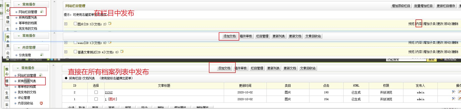Image resolution: width=461 pixels, height=109 pixels.
Task: Click the add icon next to 分类信息
Action: tap(42, 55)
